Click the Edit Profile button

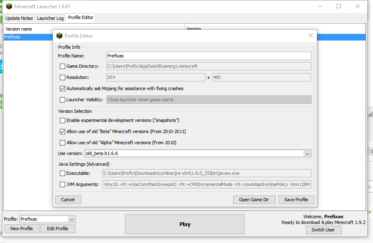(58, 229)
